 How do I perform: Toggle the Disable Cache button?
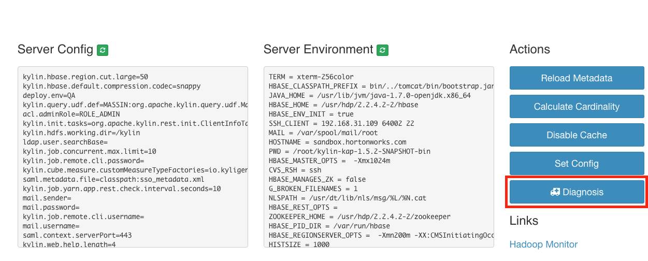tap(577, 135)
